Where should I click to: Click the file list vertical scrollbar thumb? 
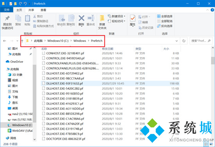pos(213,60)
